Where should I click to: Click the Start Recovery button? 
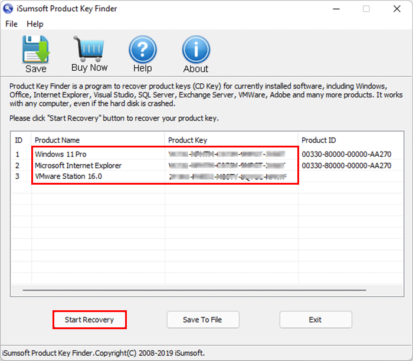90,320
